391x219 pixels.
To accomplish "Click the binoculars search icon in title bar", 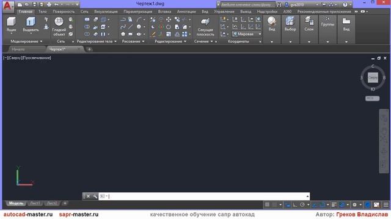I will click(279, 4).
